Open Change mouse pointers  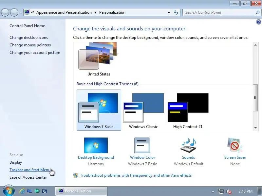point(30,45)
